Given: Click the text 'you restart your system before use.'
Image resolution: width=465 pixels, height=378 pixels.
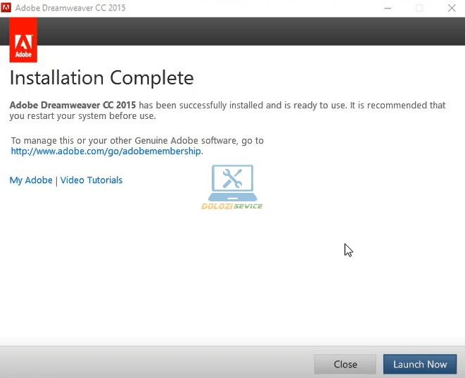Looking at the screenshot, I should pyautogui.click(x=83, y=116).
